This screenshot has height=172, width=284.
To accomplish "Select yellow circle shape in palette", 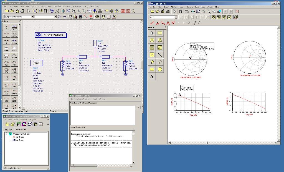I will tap(160, 69).
